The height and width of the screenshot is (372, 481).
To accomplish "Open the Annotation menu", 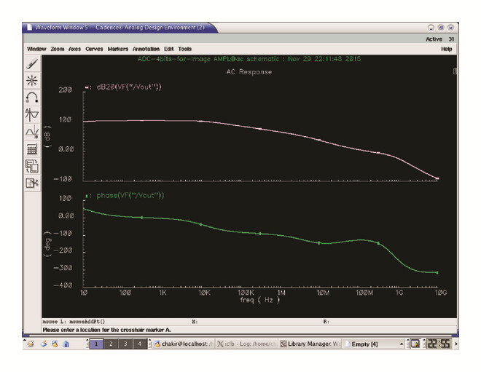I will click(x=146, y=49).
